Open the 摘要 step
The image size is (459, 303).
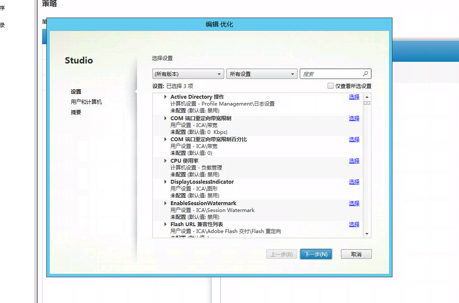point(76,112)
